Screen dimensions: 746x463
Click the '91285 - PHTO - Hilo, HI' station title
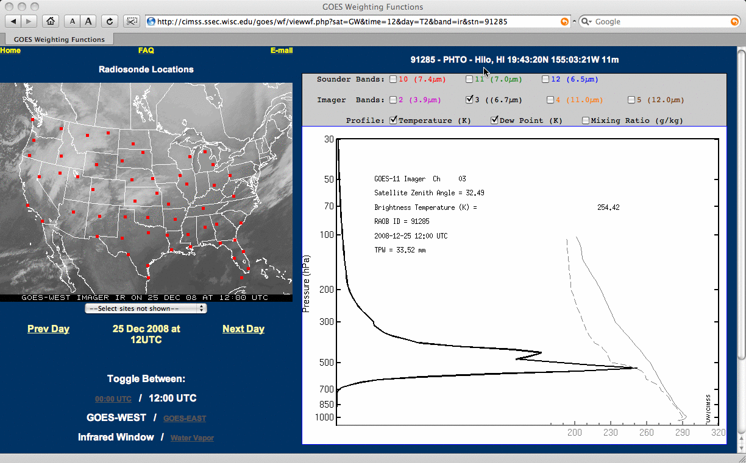(515, 60)
